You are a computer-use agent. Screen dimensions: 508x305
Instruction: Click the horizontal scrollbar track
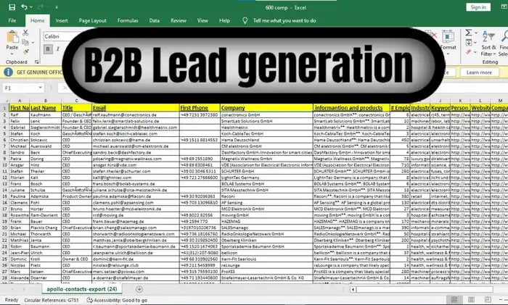point(425,290)
